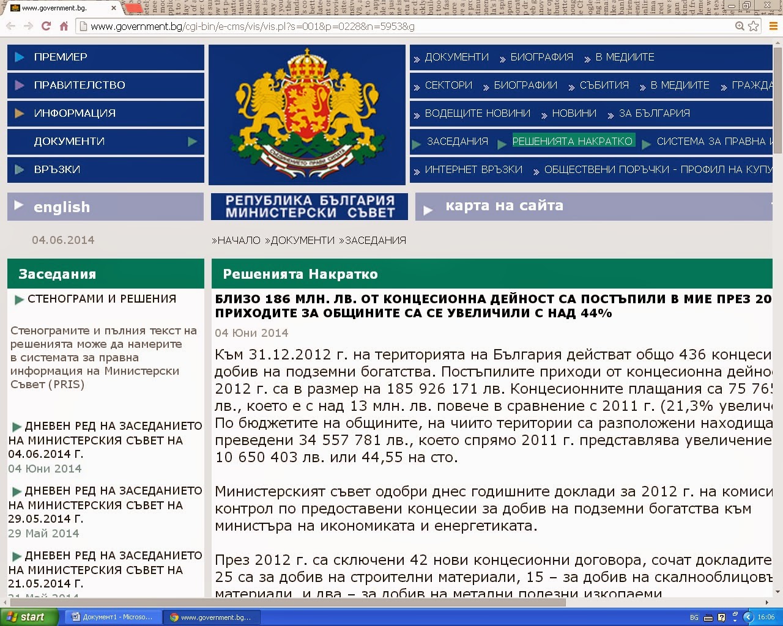Screen dimensions: 783x626
Task: Click the zoom magnifier icon in address bar
Action: [x=740, y=26]
